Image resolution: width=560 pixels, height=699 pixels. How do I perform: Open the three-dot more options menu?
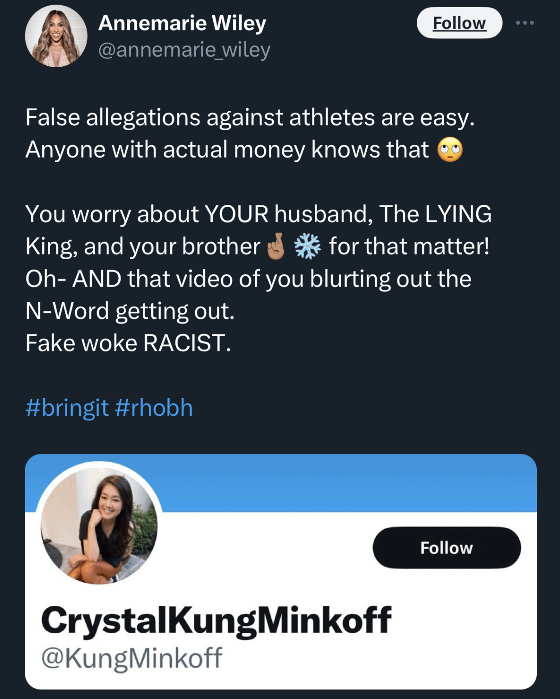(525, 23)
